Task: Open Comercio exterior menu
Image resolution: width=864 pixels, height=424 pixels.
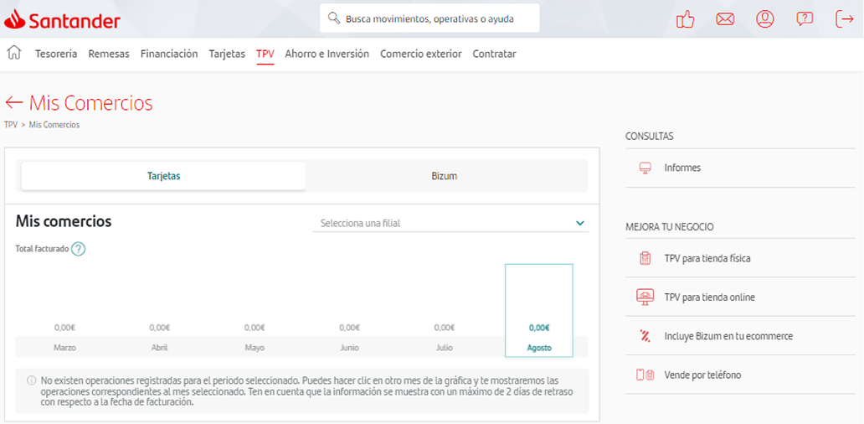Action: [421, 54]
